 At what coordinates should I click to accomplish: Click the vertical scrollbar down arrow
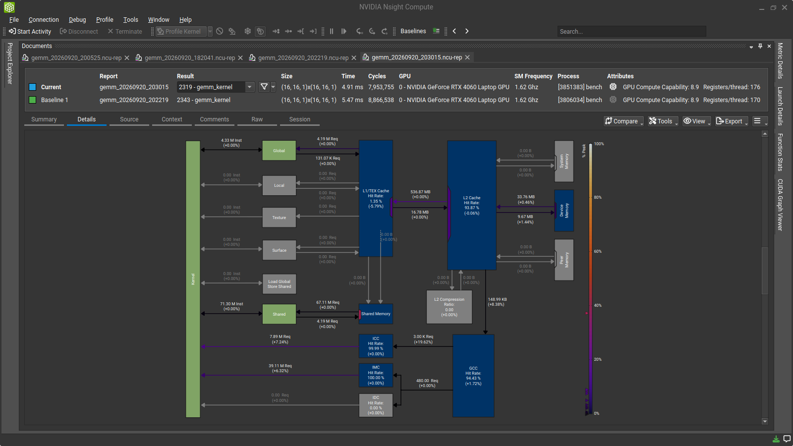click(765, 421)
